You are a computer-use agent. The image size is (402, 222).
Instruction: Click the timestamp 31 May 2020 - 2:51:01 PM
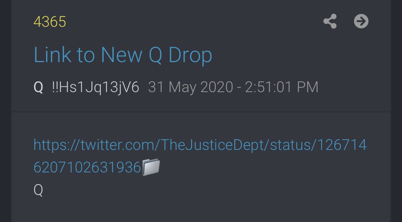coord(233,87)
